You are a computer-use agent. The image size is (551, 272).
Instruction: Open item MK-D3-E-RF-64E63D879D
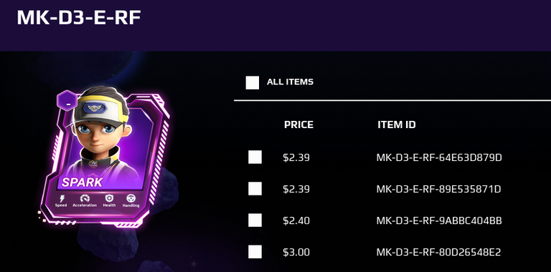click(x=439, y=157)
